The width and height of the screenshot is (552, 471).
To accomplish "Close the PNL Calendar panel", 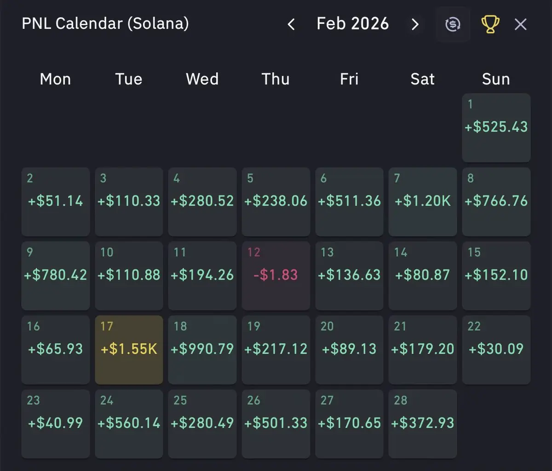I will [x=520, y=24].
